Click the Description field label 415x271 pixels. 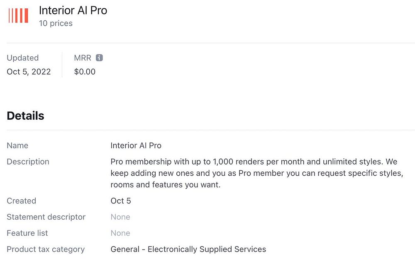[x=28, y=162]
